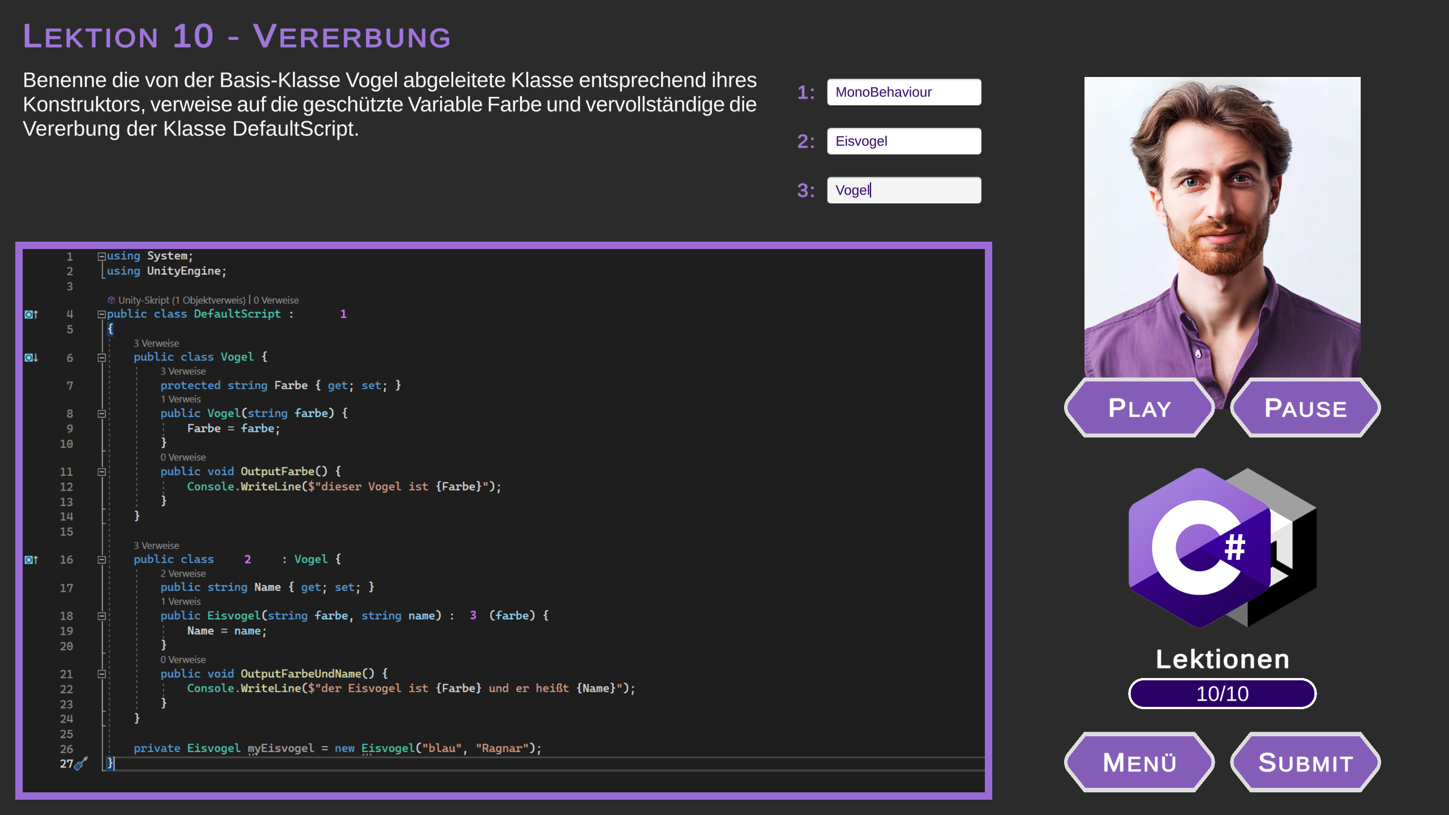
Task: Collapse the Vogel constructor at line 8
Action: click(101, 414)
